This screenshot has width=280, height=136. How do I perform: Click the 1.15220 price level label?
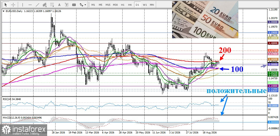coord(273,73)
